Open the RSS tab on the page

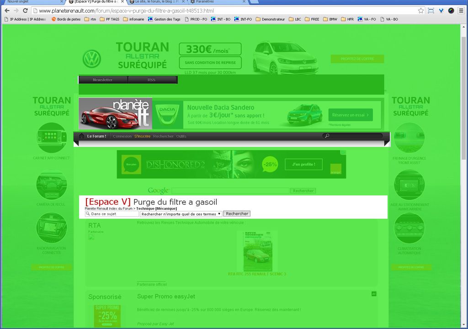point(152,80)
